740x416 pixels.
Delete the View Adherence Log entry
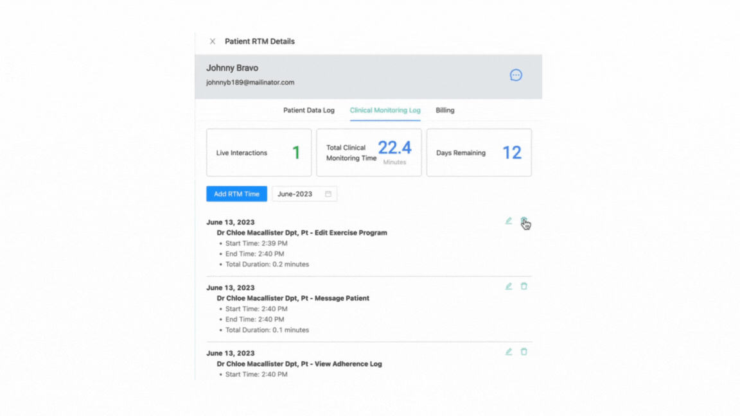[524, 352]
